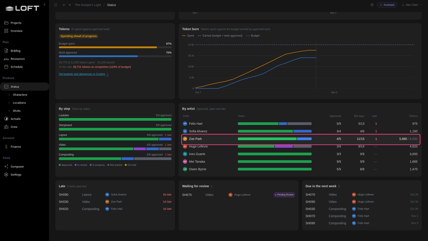Select the Mei Tanaka artist row
This screenshot has width=428, height=241.
[300, 162]
